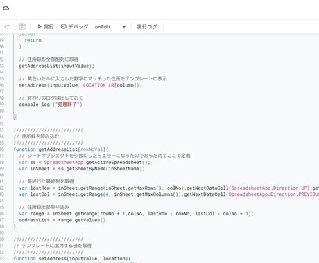Viewport: 319px width, 263px height.
Task: Click comment '// 最終行と最終列を取得'
Action: coord(46,181)
